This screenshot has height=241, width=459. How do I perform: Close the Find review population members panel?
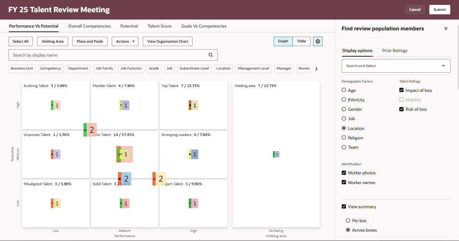[x=446, y=28]
